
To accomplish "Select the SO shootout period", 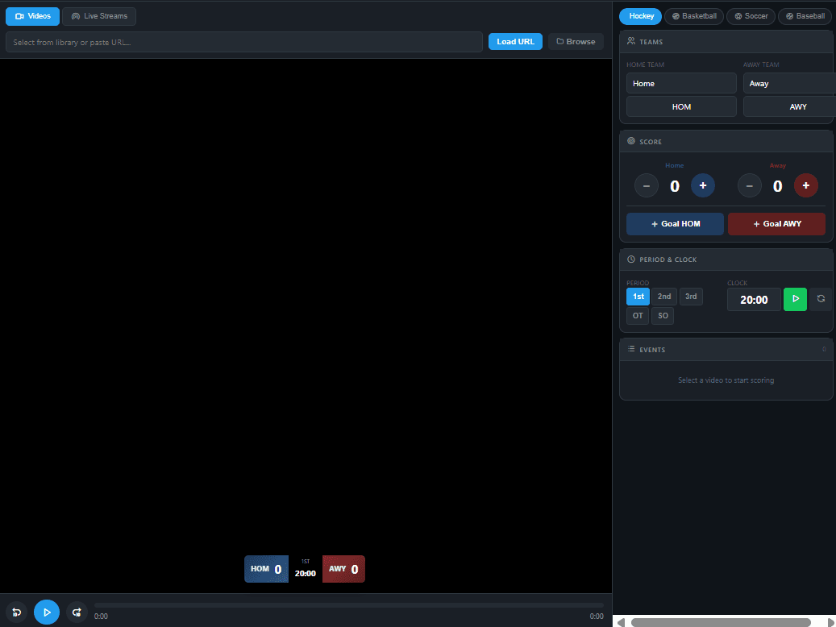I will (x=662, y=315).
